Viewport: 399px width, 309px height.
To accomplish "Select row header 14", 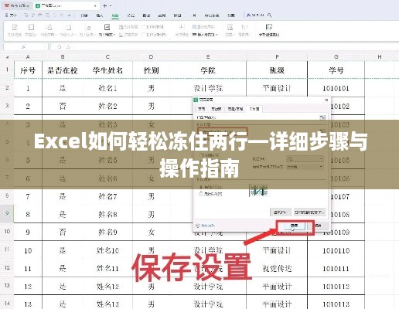I will coord(7,304).
